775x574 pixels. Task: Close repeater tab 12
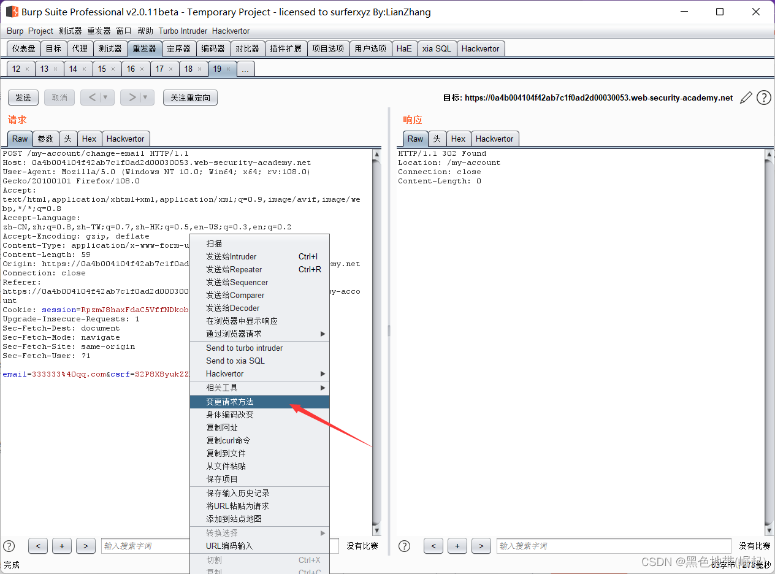28,69
